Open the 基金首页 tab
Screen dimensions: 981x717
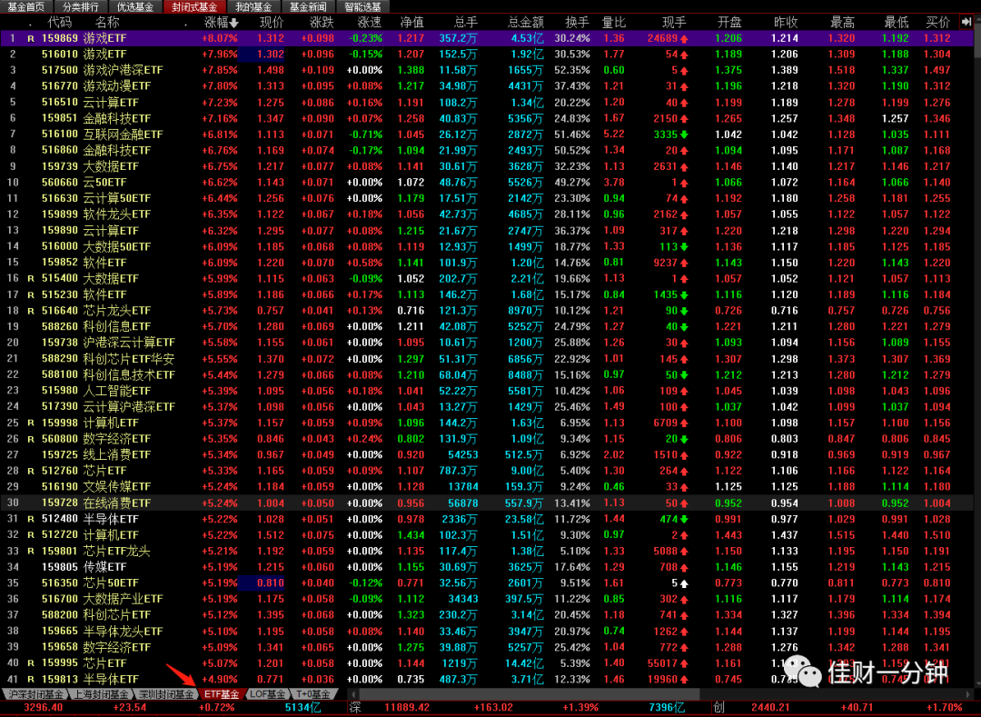(25, 7)
